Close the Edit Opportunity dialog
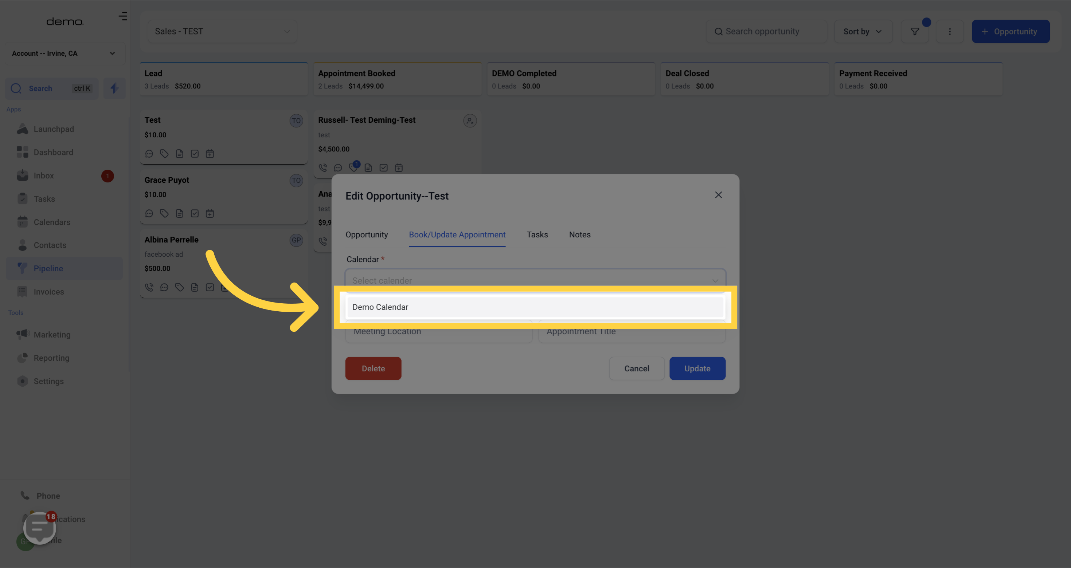This screenshot has width=1071, height=568. click(718, 195)
